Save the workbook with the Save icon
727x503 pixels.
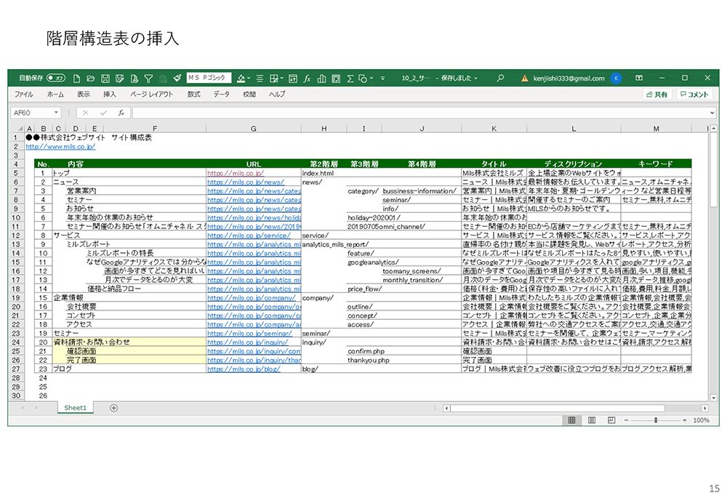pyautogui.click(x=106, y=78)
